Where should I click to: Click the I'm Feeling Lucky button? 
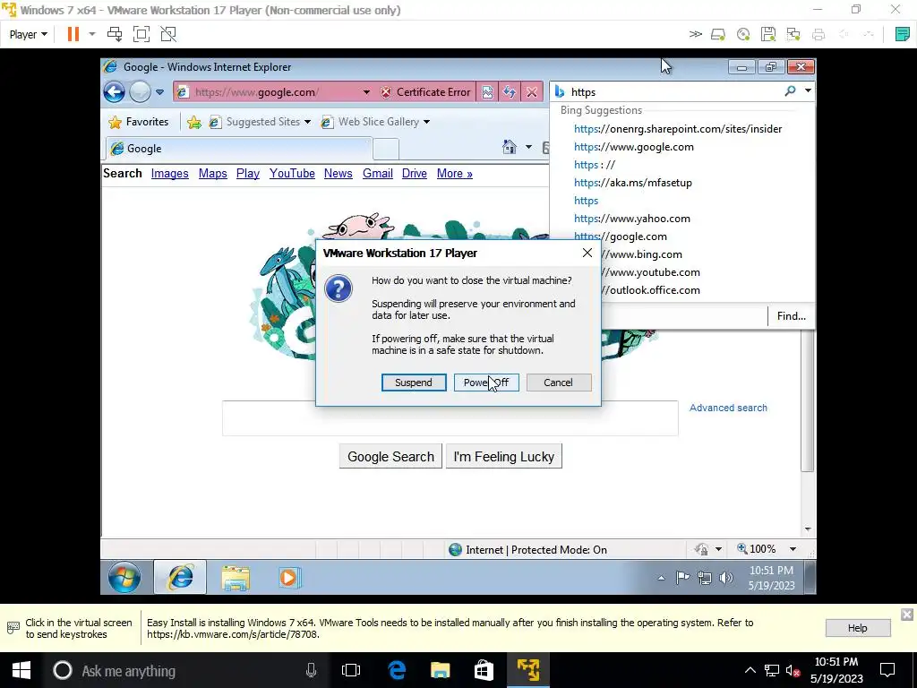click(503, 456)
